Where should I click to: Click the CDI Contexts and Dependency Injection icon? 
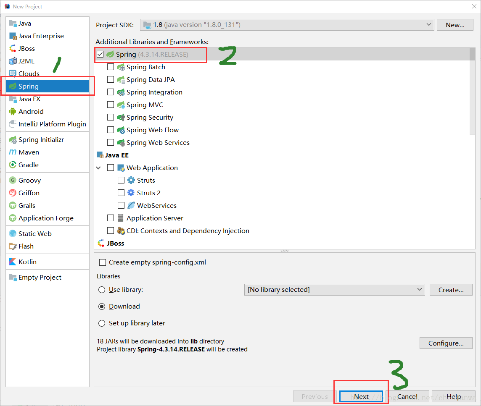121,231
